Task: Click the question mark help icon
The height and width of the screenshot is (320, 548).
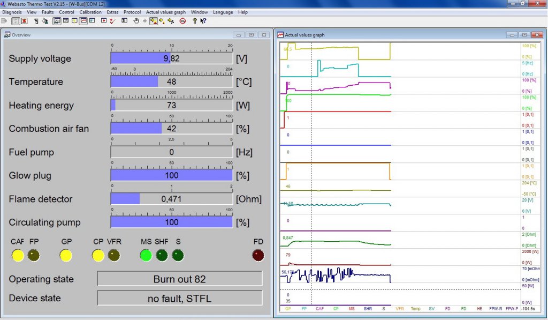Action: pos(195,21)
